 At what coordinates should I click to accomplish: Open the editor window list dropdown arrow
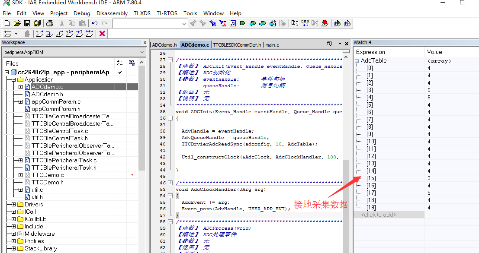pyautogui.click(x=340, y=44)
